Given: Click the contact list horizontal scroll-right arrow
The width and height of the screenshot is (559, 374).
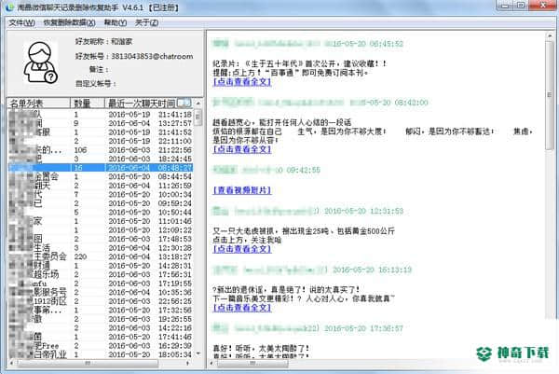Looking at the screenshot, I should coord(188,364).
